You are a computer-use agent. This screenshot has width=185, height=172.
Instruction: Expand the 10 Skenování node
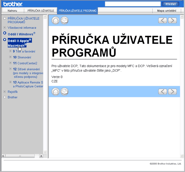point(10,57)
